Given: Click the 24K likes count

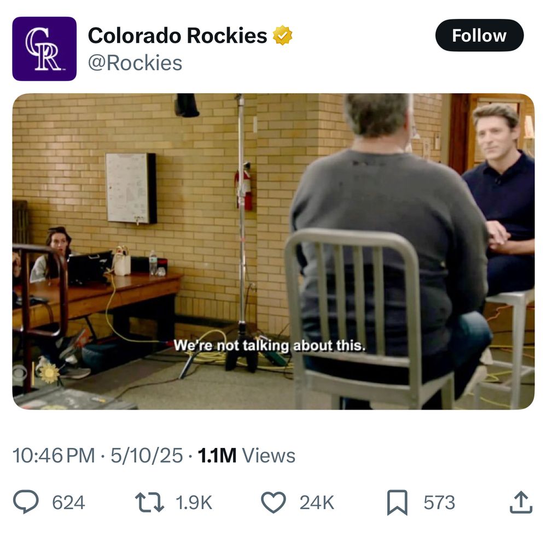Looking at the screenshot, I should click(x=317, y=503).
